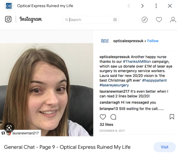Activate the Google Lens search icon on photo
Screen dimensions: 177x153
9,128
